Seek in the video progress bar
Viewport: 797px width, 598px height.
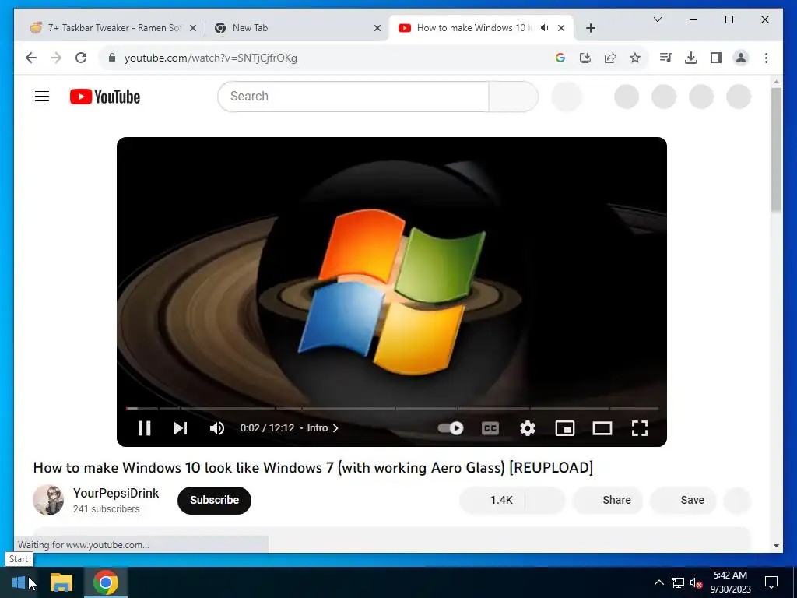[392, 408]
